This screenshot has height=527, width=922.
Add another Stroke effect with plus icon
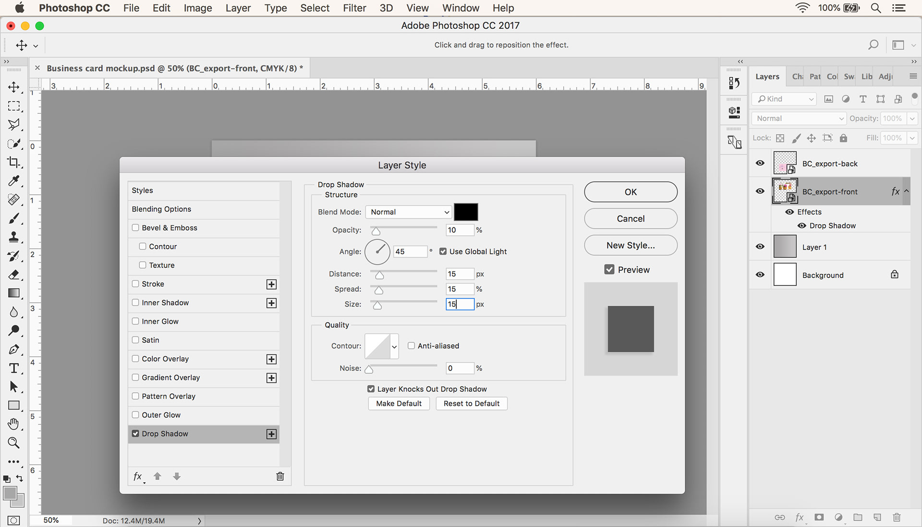[x=271, y=284]
